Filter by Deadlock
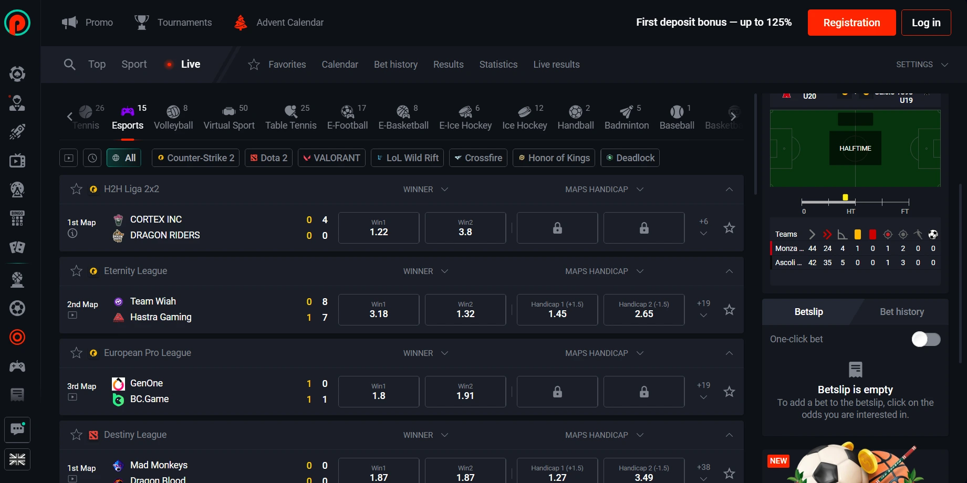The image size is (967, 483). pyautogui.click(x=630, y=157)
